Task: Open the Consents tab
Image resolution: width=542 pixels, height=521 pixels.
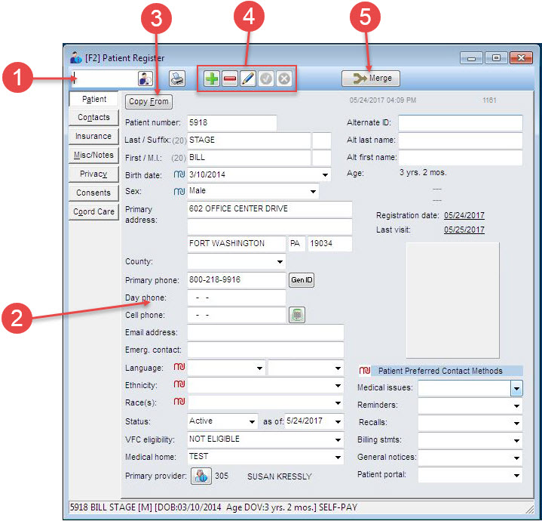Action: [x=93, y=193]
